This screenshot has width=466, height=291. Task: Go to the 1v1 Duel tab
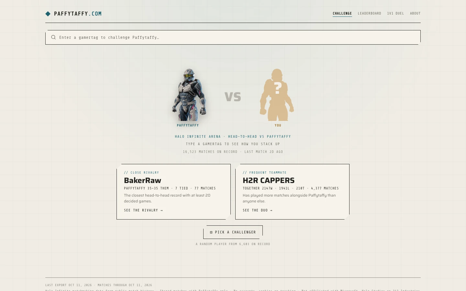click(395, 13)
